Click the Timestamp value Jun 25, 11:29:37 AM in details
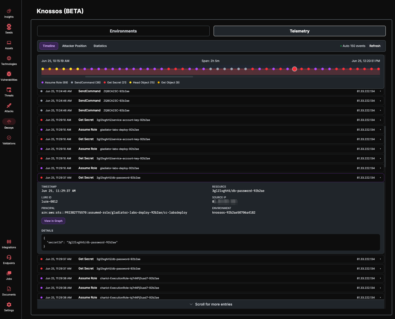 (58, 191)
